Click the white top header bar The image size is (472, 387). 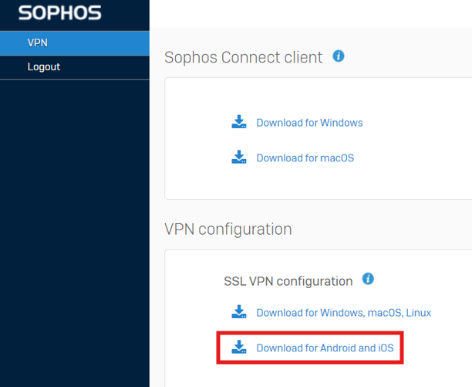point(311,14)
